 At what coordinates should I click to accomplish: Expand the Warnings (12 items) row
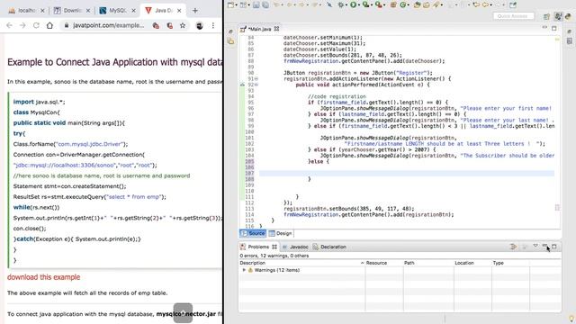click(244, 270)
